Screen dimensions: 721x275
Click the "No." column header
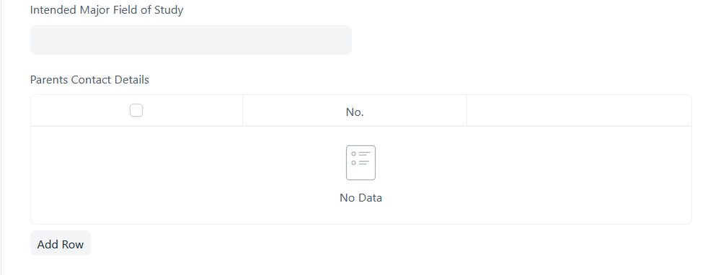coord(355,112)
